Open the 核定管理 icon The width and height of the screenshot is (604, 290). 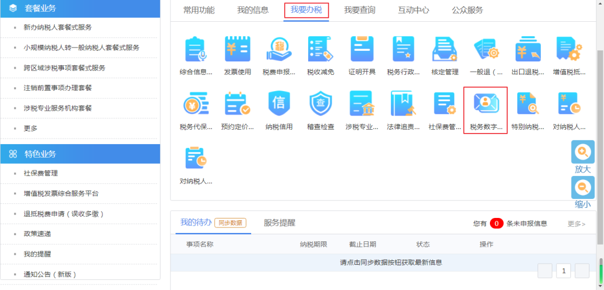pos(445,49)
